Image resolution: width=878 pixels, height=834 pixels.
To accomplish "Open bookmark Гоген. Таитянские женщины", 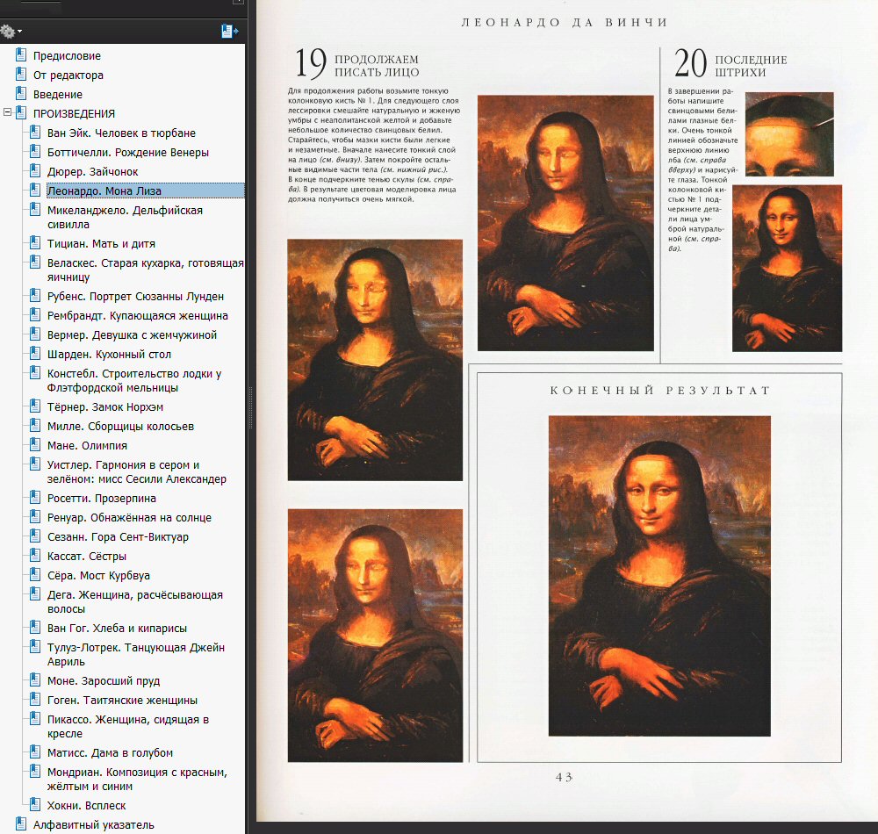I will pyautogui.click(x=122, y=701).
